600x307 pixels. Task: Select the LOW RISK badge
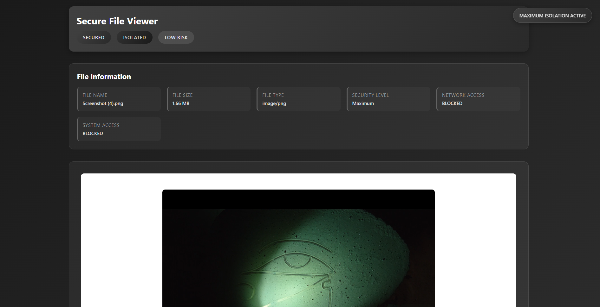176,37
